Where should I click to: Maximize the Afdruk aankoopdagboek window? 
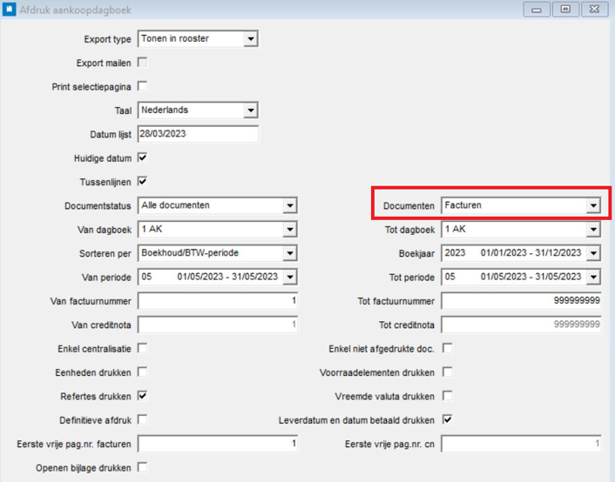click(x=565, y=10)
